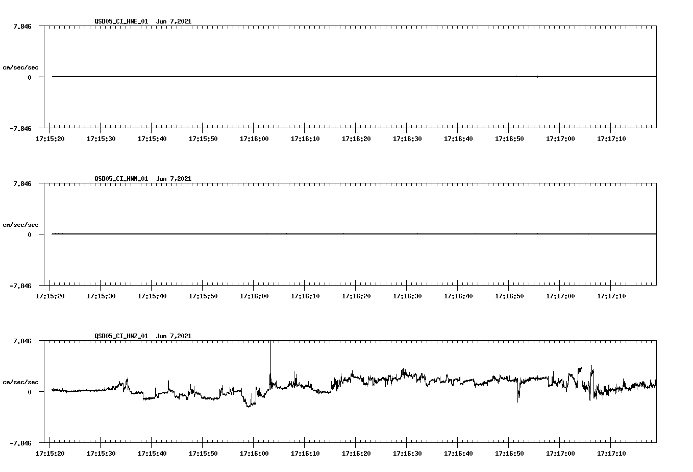Viewport: 693px width, 472px height.
Task: Click the 17:16:20 time label under HNZ plot
Action: (x=356, y=454)
